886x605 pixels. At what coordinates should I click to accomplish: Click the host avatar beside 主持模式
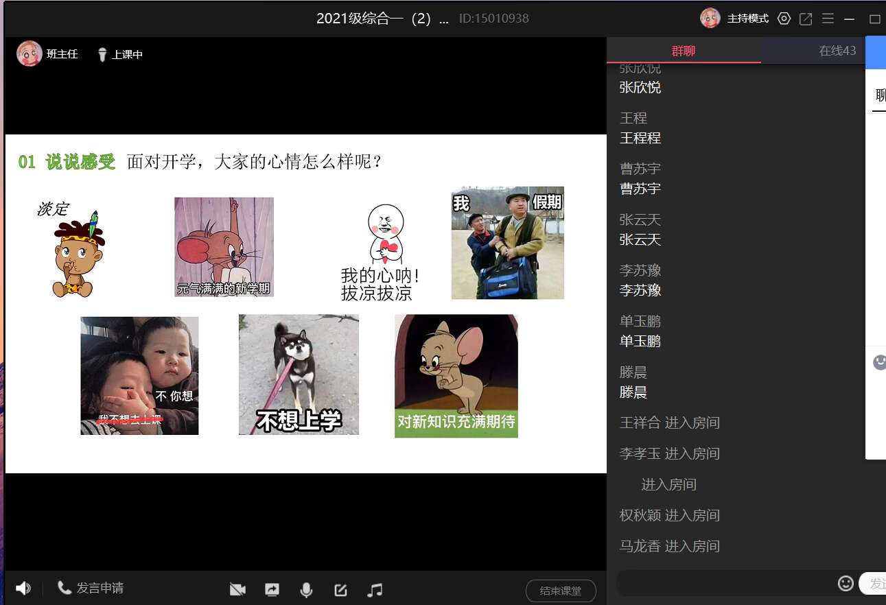[x=710, y=18]
